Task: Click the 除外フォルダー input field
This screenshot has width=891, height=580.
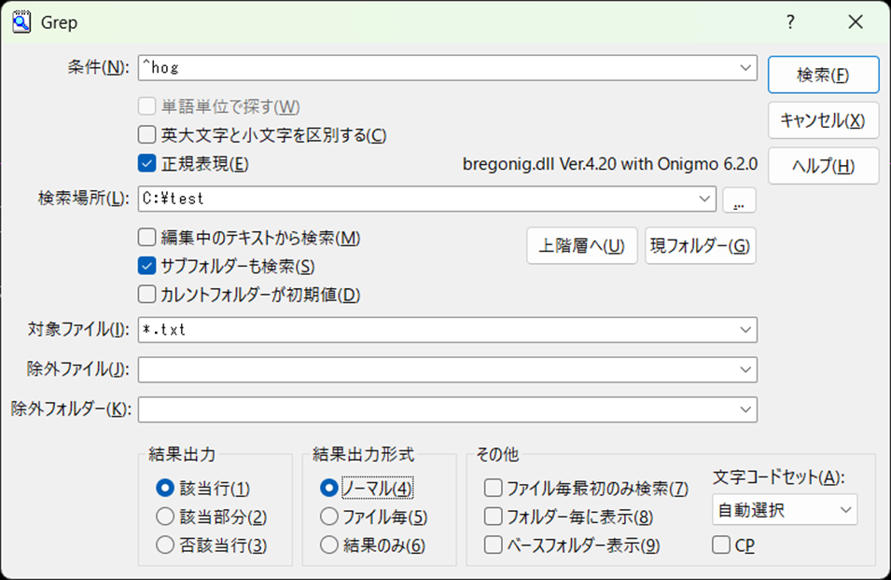Action: click(439, 409)
